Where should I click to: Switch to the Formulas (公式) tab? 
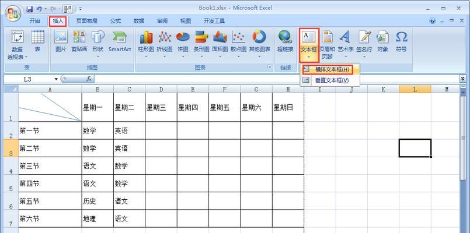pos(116,21)
